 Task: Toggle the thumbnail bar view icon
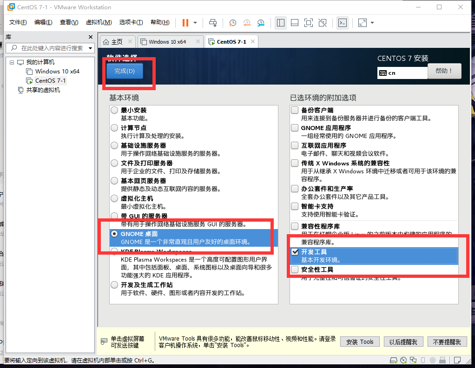tap(295, 23)
